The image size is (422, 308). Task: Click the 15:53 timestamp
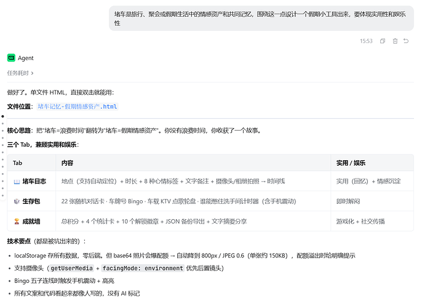tap(366, 41)
